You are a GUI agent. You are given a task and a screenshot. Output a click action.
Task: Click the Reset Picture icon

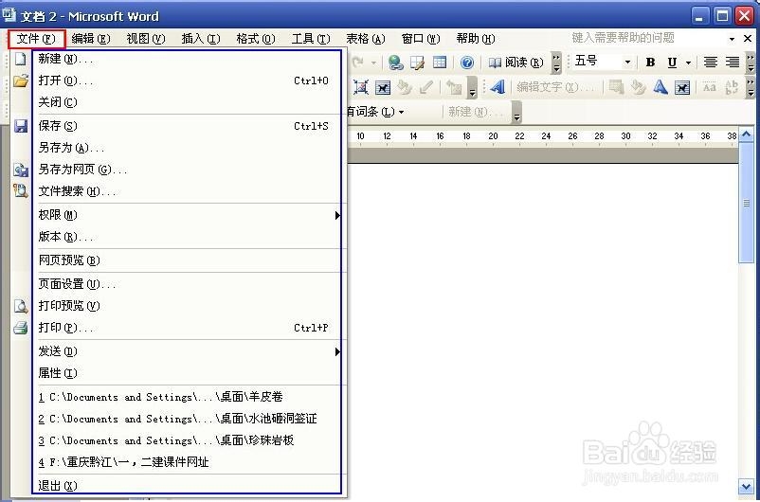point(454,87)
